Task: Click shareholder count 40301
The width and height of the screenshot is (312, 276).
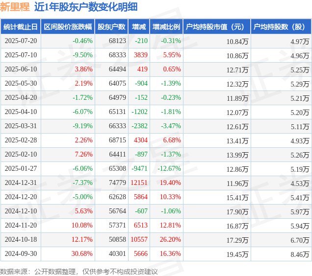Action: tap(117, 254)
